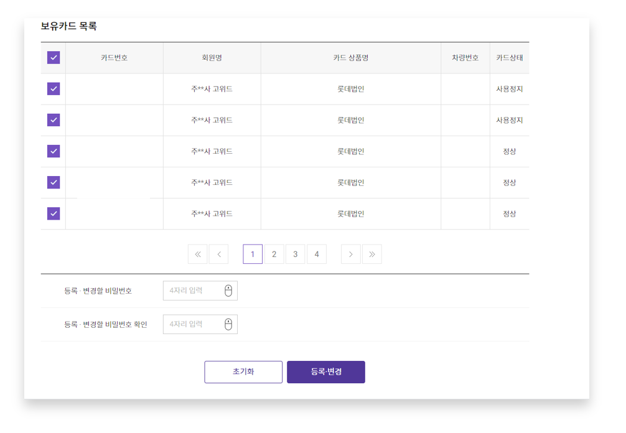Click the first page double-arrow icon
626x433 pixels.
(197, 254)
